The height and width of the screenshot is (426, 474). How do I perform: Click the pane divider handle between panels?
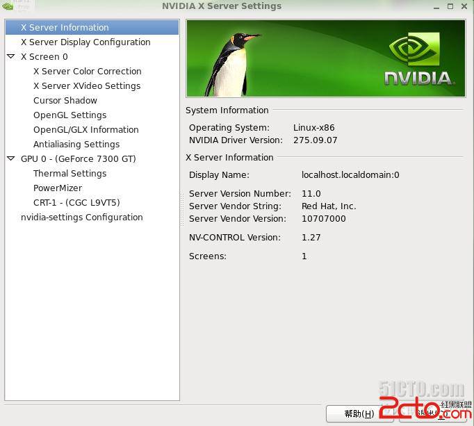182,210
